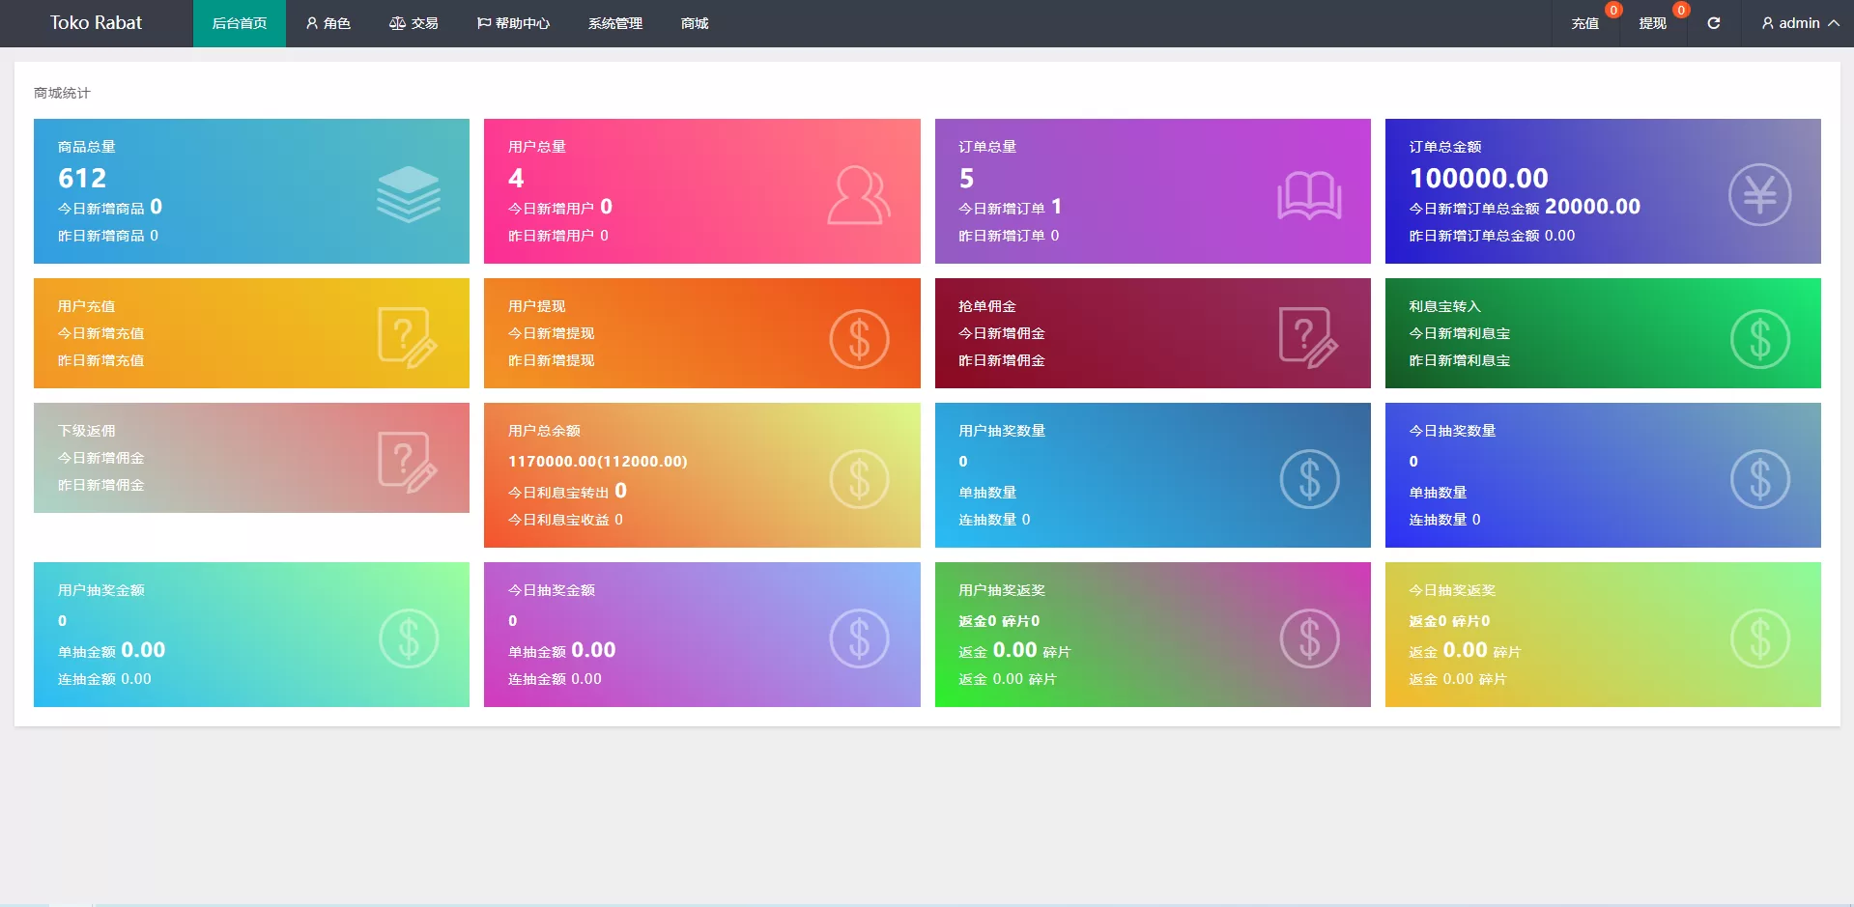Open the 角色 menu
This screenshot has width=1854, height=907.
(x=328, y=23)
